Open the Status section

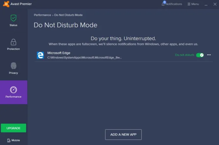pyautogui.click(x=13, y=21)
